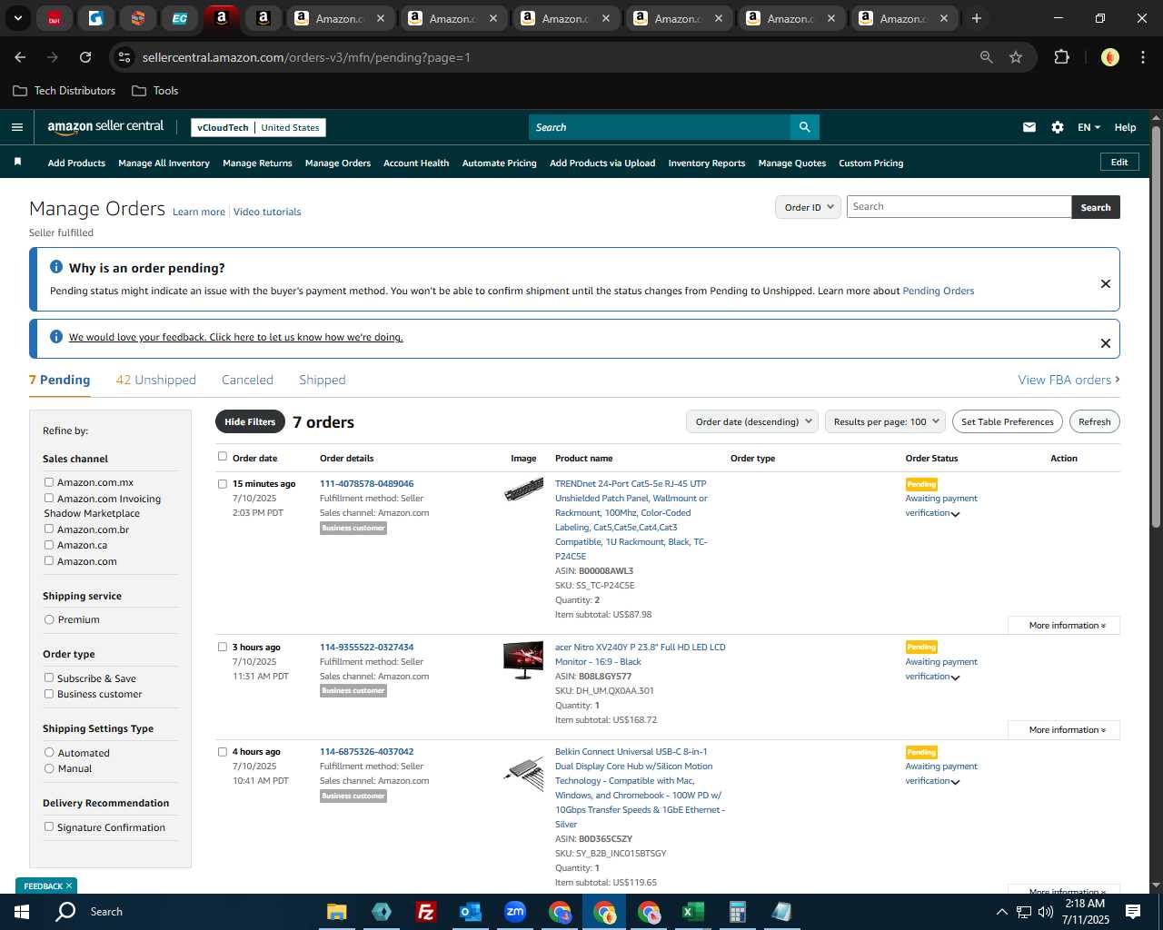The height and width of the screenshot is (930, 1163).
Task: Click the Belkin USB-C hub product thumbnail
Action: tap(523, 772)
